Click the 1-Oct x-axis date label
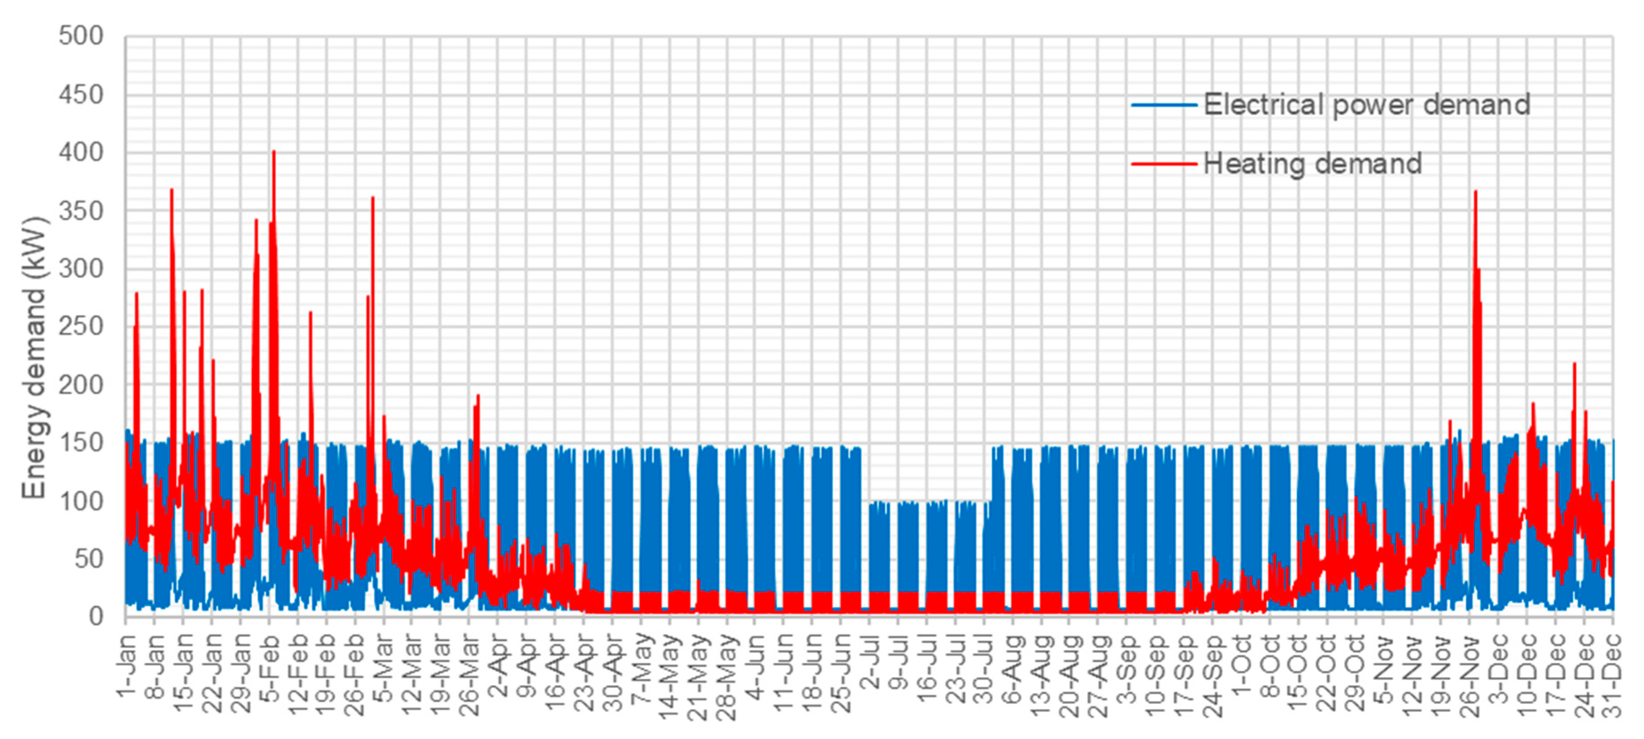 click(1242, 665)
